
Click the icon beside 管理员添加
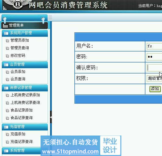7,41
